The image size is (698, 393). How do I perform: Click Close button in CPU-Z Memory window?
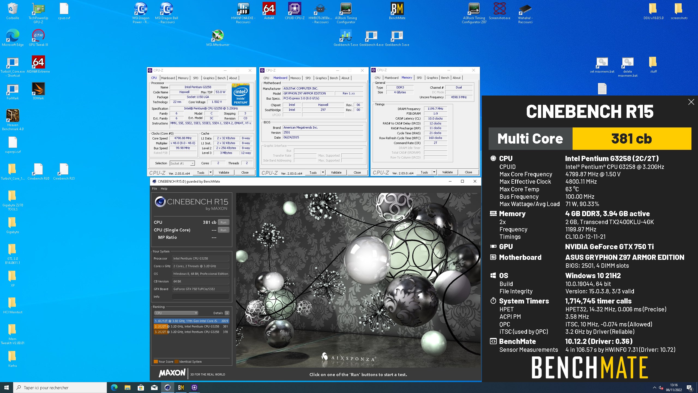pos(468,172)
